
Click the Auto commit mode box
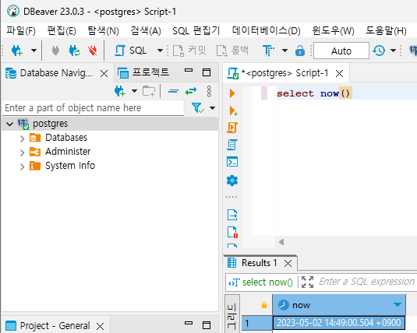[x=341, y=51]
